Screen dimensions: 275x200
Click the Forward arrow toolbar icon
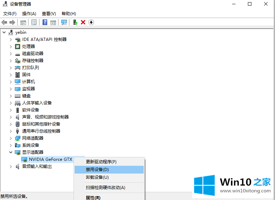coord(12,22)
